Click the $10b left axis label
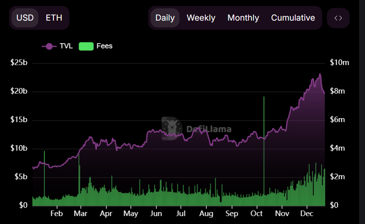 point(19,148)
